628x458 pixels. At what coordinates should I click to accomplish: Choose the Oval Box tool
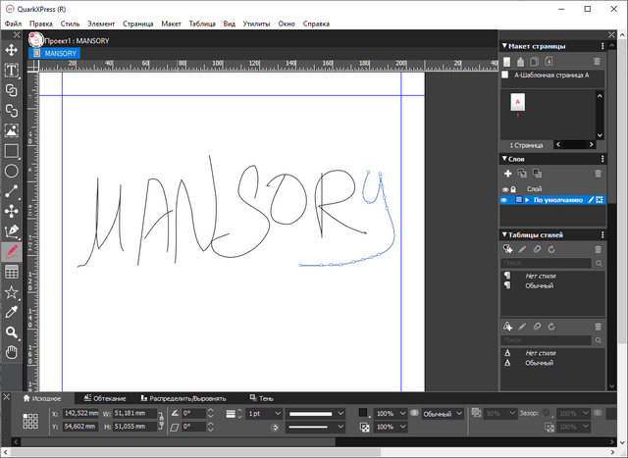(x=12, y=172)
